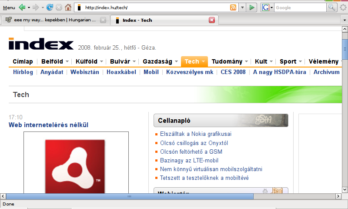The width and height of the screenshot is (348, 209).
Task: Open the address bar URL history dropdown
Action: [x=242, y=7]
